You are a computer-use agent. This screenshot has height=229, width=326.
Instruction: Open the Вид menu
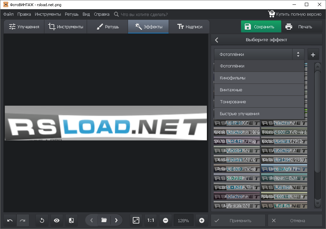tap(86, 14)
